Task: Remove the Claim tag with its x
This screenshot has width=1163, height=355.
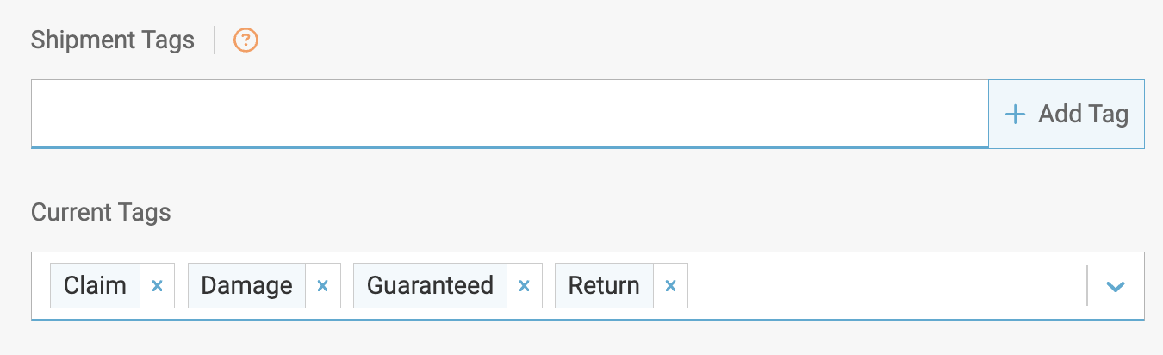Action: 158,286
